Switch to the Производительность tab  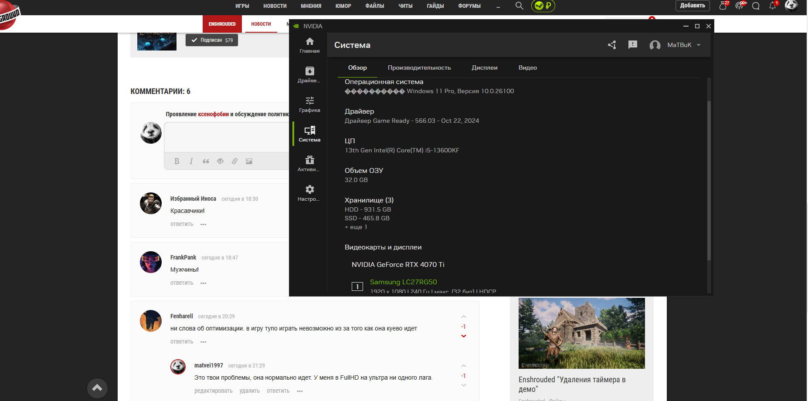[419, 67]
